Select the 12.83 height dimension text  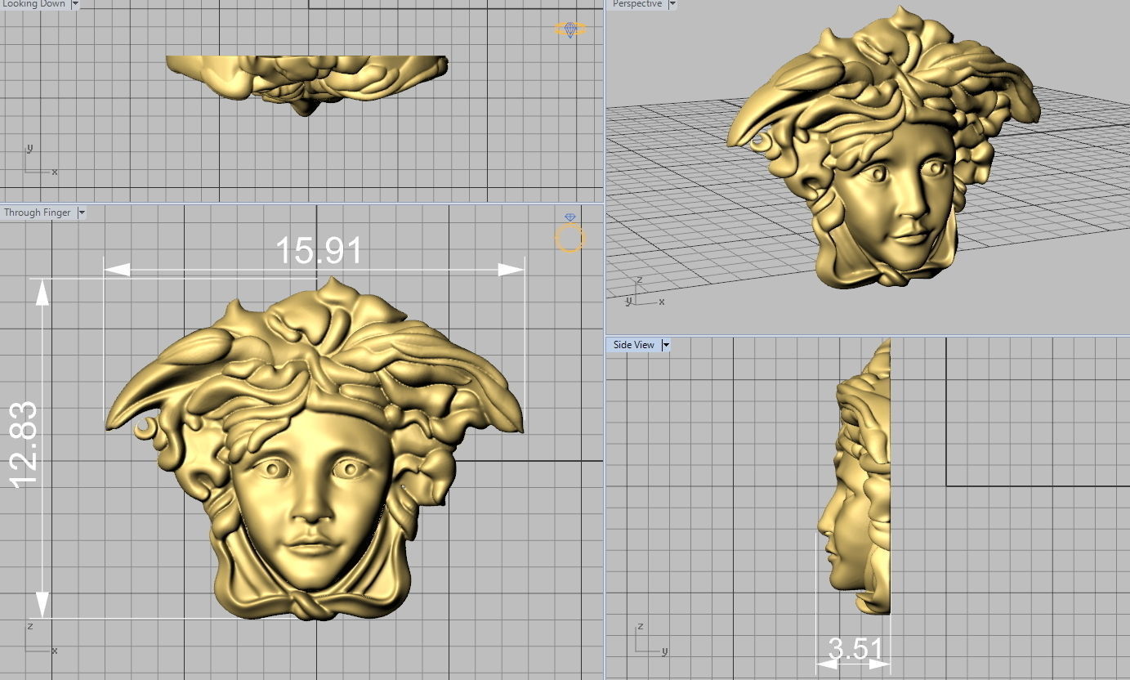tap(23, 445)
